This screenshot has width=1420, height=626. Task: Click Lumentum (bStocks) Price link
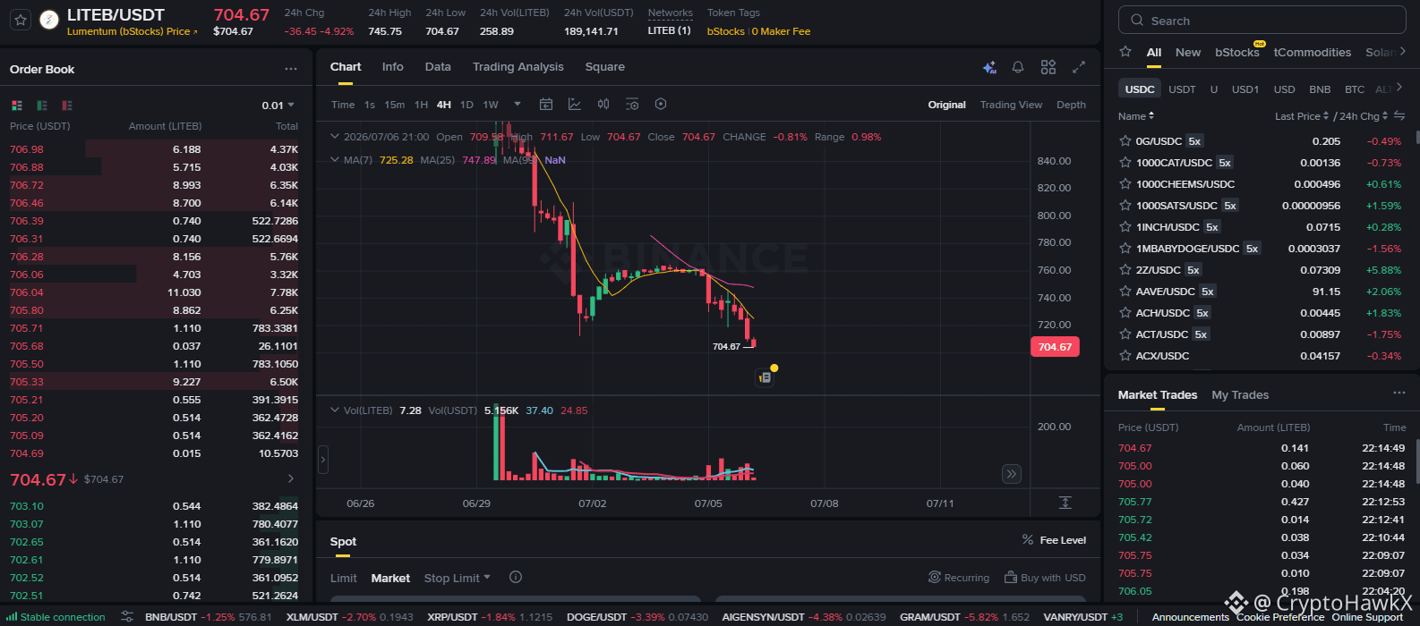coord(133,31)
